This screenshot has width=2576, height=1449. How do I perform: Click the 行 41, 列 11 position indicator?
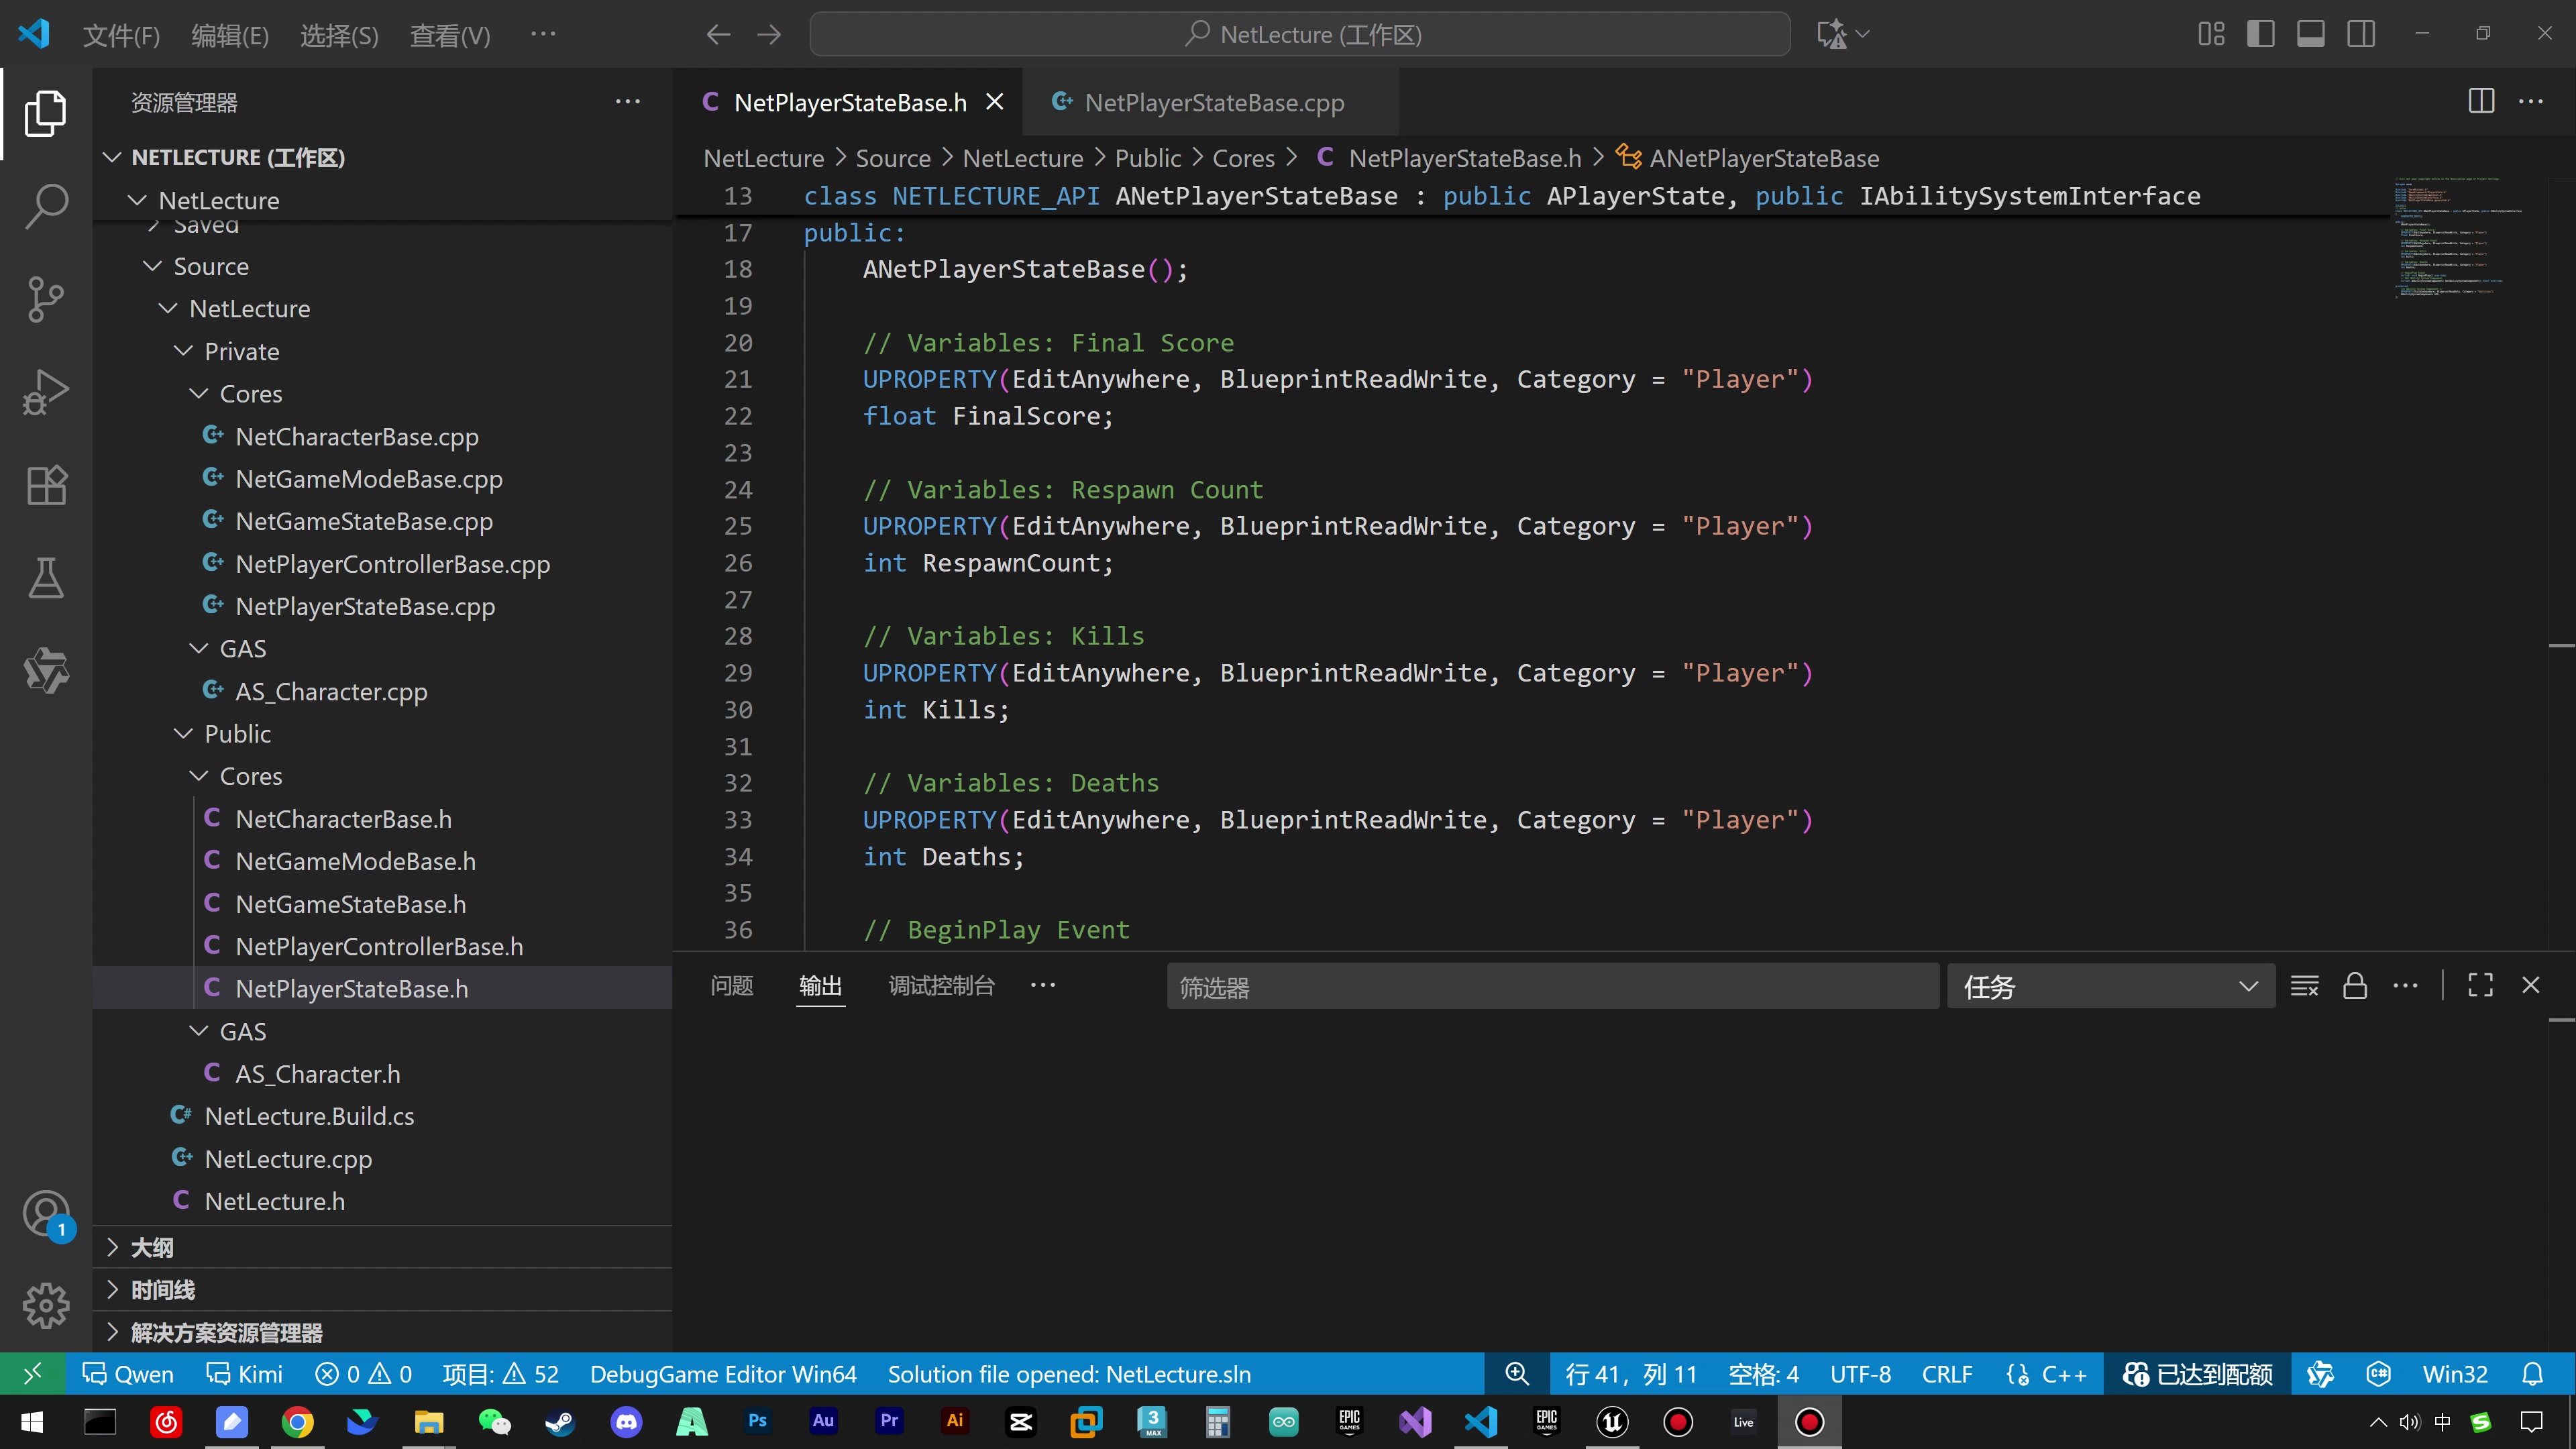point(1631,1374)
